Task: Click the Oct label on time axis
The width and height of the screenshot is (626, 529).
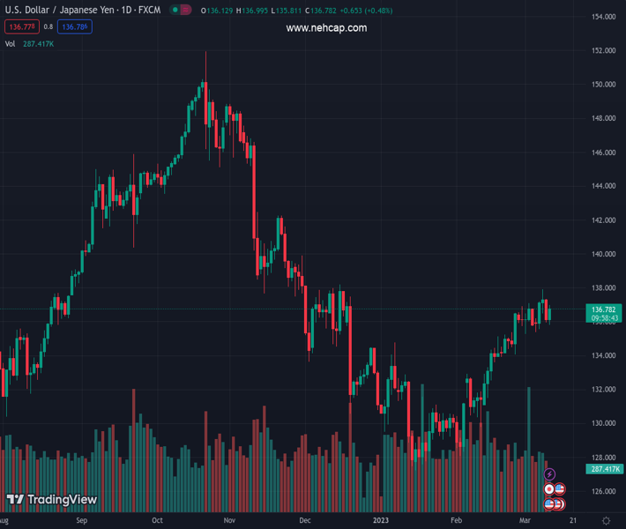Action: (157, 521)
